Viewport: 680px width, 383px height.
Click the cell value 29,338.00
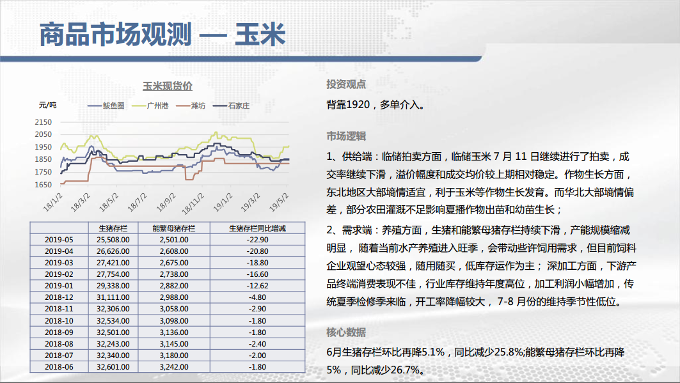(113, 286)
